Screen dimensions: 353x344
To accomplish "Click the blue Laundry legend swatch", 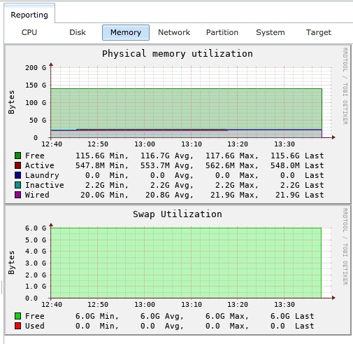I will 17,175.
